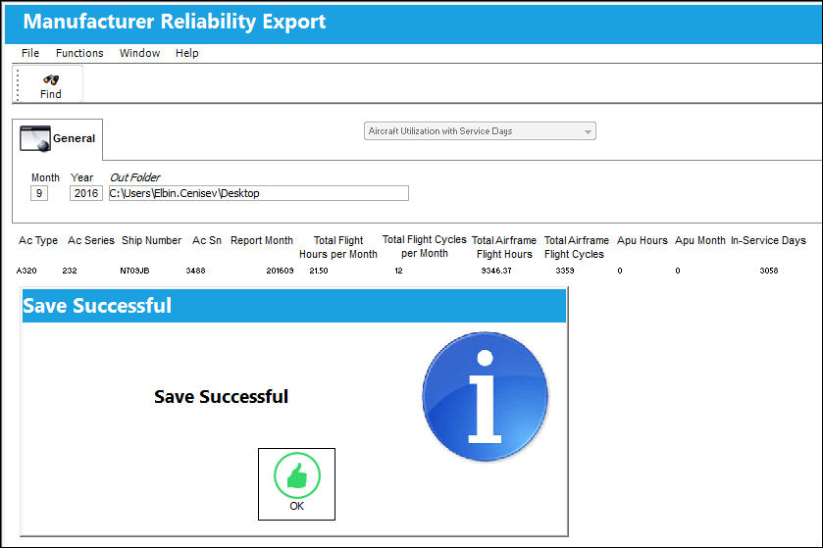Click the Apu Month column header
The width and height of the screenshot is (823, 548).
click(x=700, y=240)
